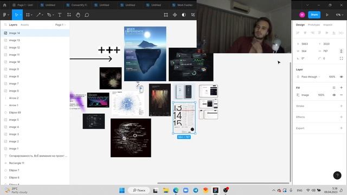Click the Edit object toolbar icon
Viewport: 347px width, 195px height.
(x=166, y=15)
